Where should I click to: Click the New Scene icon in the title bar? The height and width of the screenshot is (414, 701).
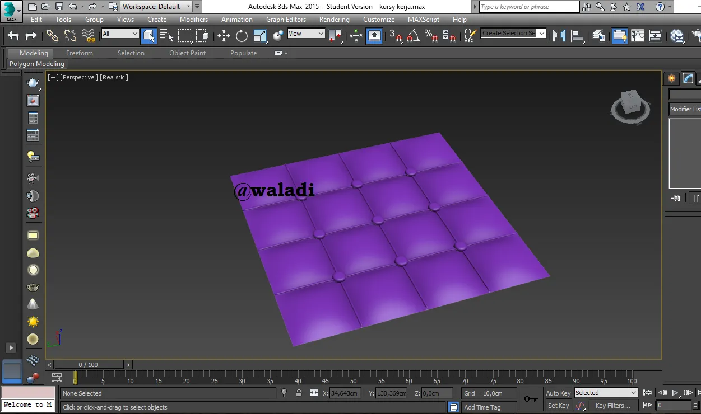click(x=33, y=7)
